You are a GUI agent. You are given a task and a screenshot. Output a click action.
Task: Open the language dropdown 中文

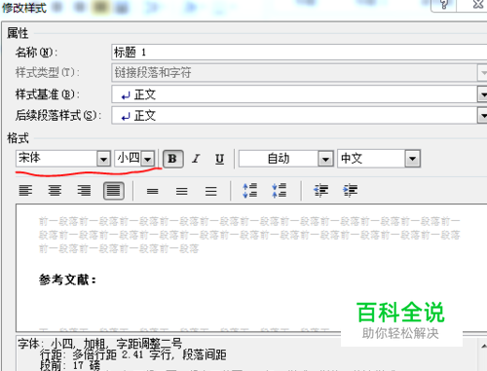(412, 159)
